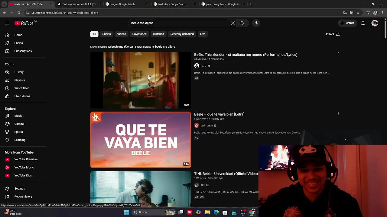
Task: Open YouTube Kids
Action: point(23,175)
